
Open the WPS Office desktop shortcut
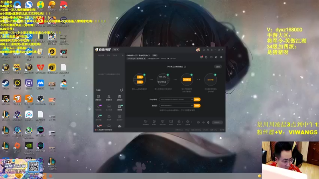tap(41, 68)
